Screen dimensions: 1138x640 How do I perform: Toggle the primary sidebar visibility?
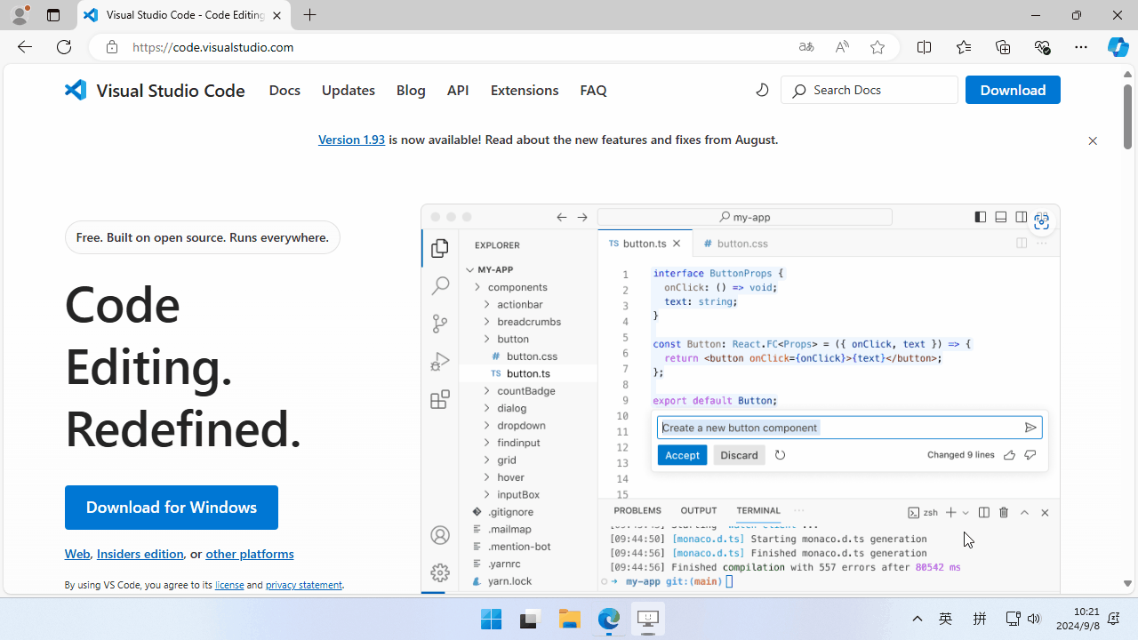[x=980, y=217]
